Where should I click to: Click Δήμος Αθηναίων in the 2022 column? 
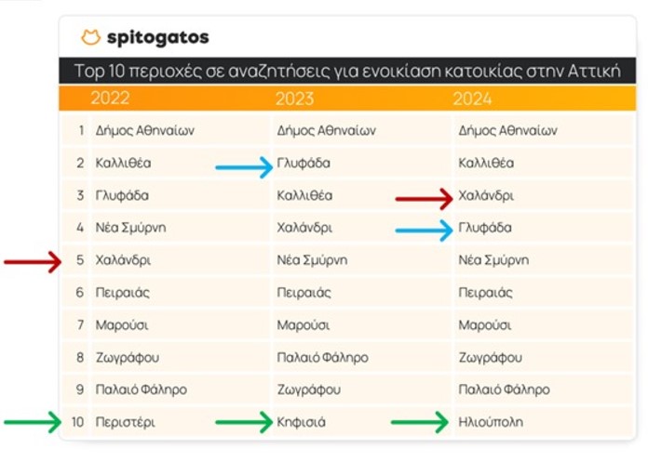144,131
